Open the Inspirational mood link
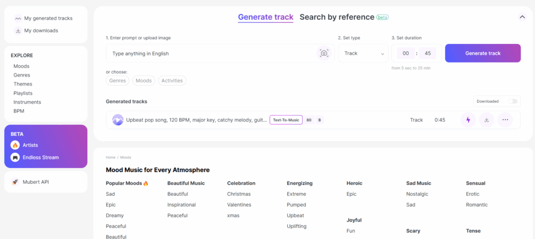Viewport: 535px width, 239px height. point(181,205)
